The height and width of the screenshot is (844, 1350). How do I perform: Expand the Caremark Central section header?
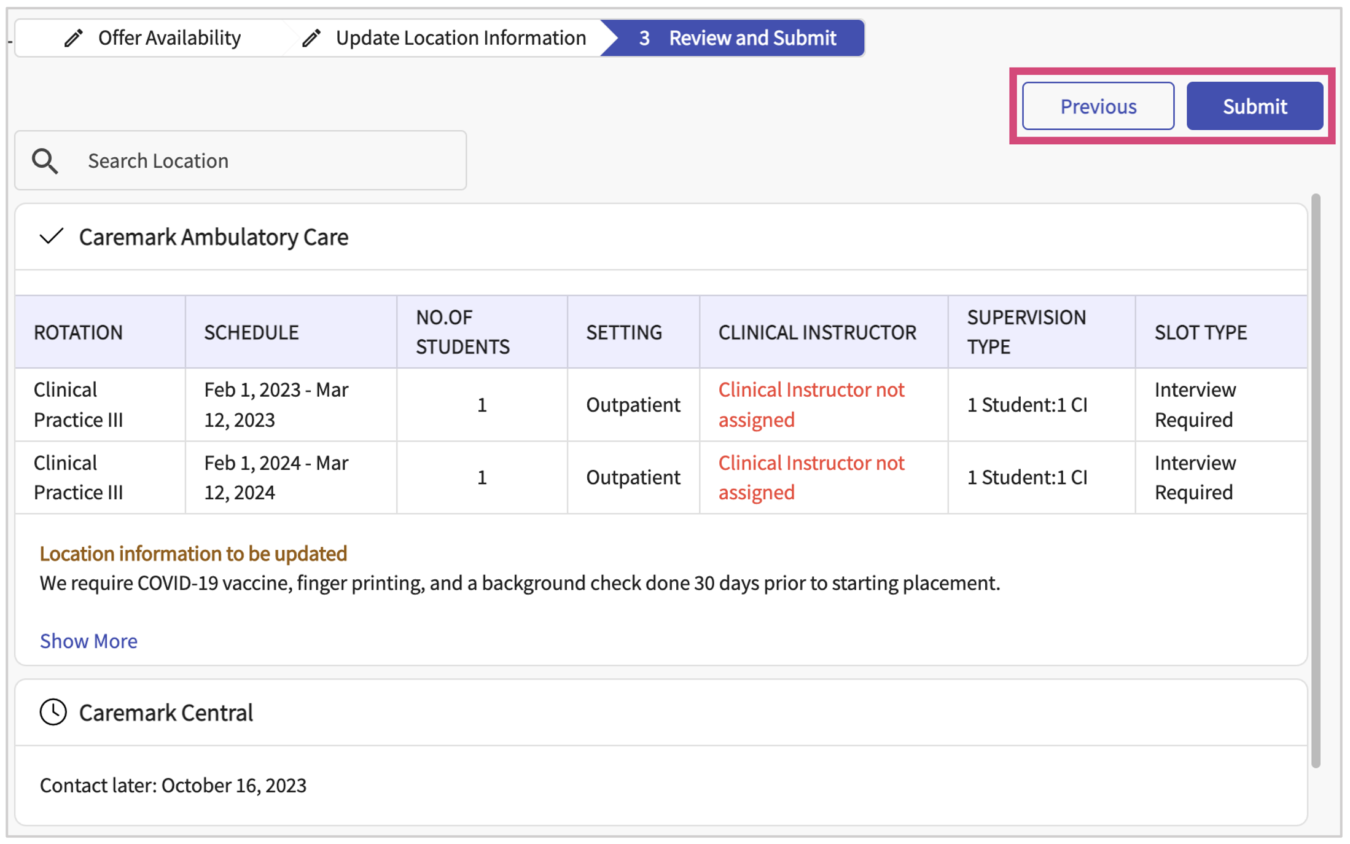pyautogui.click(x=661, y=713)
